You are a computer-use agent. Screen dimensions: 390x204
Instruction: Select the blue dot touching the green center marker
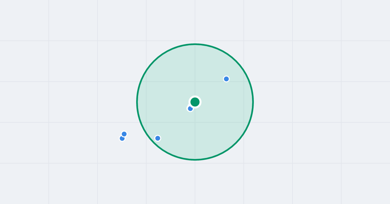tap(190, 108)
